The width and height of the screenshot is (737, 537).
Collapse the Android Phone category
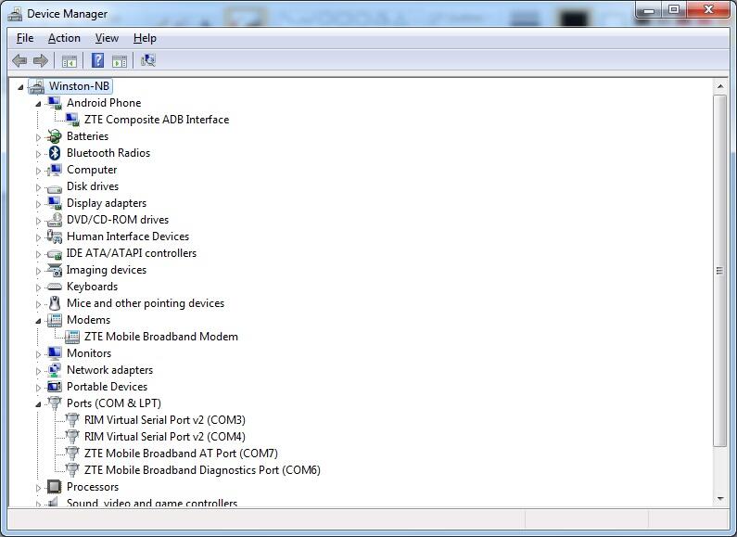(x=38, y=104)
